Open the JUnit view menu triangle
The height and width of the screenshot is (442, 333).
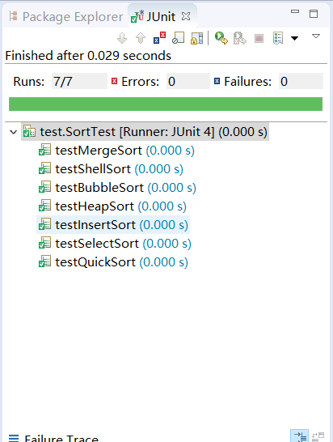[x=316, y=36]
